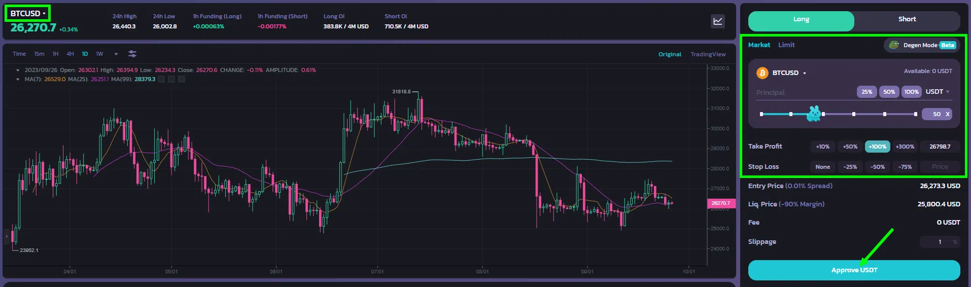Click the Take Profit price field 26798.7
Viewport: 971px width, 287px height.
click(x=940, y=147)
